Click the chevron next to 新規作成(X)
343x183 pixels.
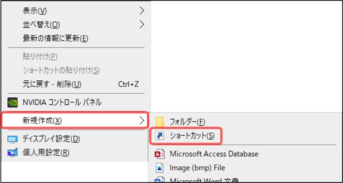tap(142, 120)
